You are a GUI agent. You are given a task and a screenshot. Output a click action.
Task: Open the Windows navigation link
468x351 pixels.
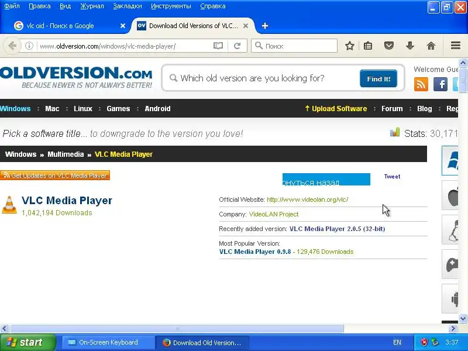pyautogui.click(x=15, y=109)
